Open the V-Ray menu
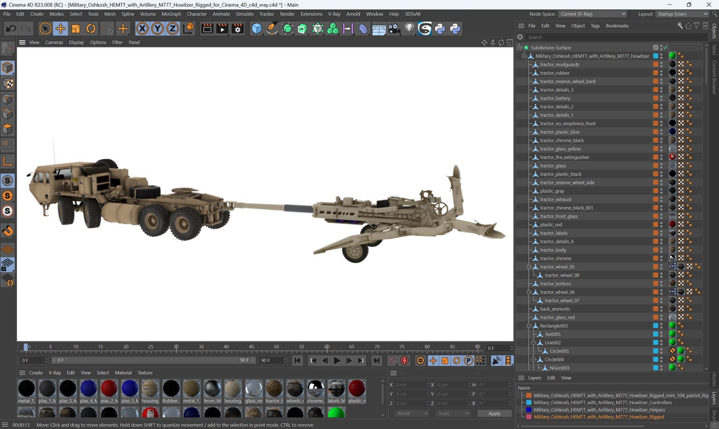The width and height of the screenshot is (719, 429). tap(334, 14)
